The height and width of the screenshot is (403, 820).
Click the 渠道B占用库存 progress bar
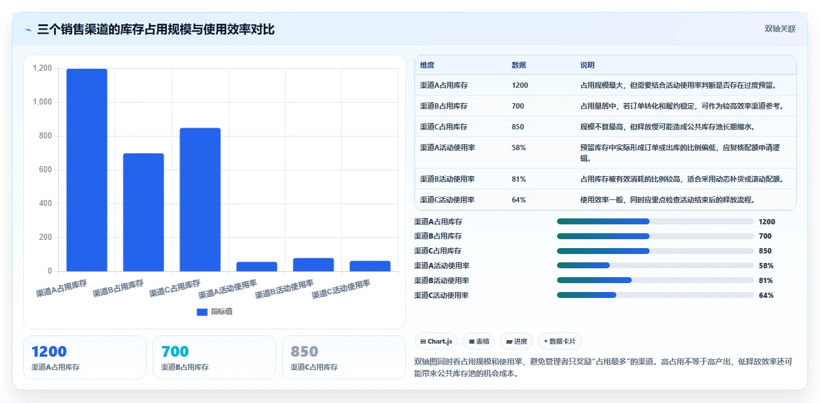pyautogui.click(x=656, y=236)
